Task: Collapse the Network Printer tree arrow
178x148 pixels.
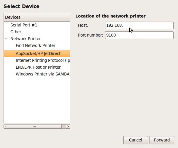Action: [6, 39]
